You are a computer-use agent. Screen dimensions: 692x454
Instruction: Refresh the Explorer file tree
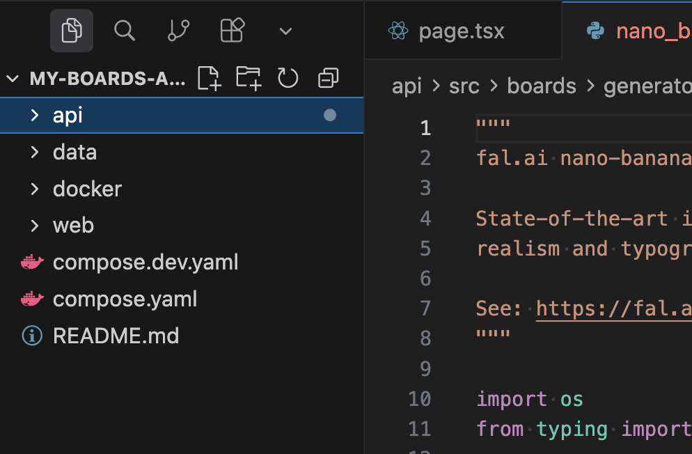click(x=288, y=78)
